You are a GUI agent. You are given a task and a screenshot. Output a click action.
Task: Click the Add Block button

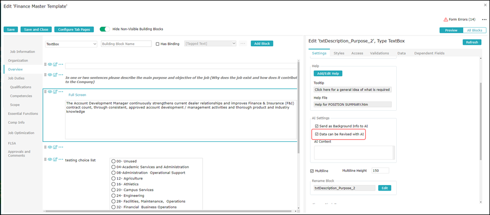coord(262,44)
